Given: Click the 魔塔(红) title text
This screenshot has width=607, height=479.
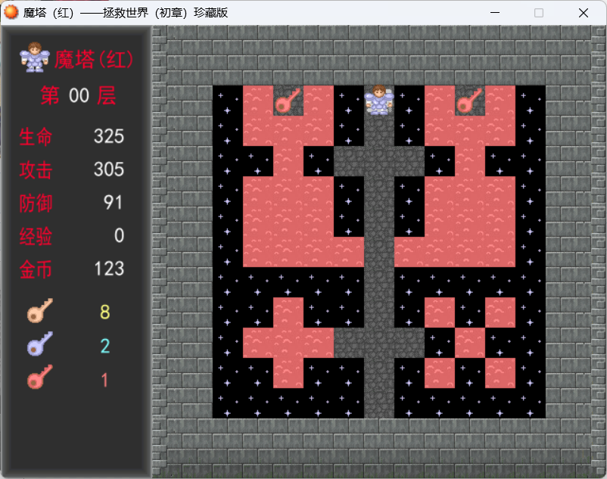Looking at the screenshot, I should point(94,60).
